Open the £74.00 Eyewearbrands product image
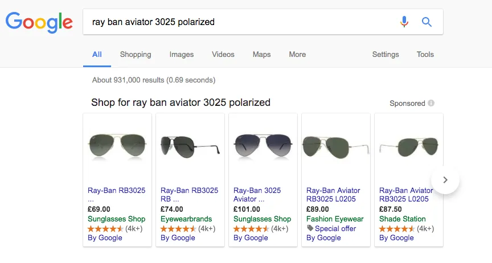Image resolution: width=492 pixels, height=263 pixels. (190, 147)
